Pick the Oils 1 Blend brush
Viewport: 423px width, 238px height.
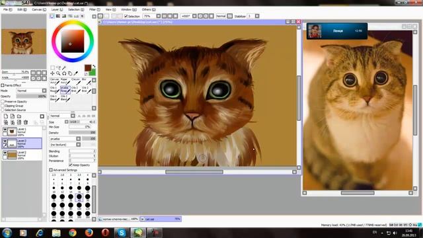[x=55, y=98]
